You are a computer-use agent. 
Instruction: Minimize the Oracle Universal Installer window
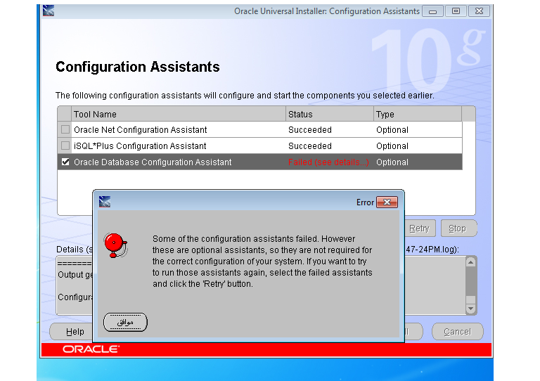tap(432, 11)
